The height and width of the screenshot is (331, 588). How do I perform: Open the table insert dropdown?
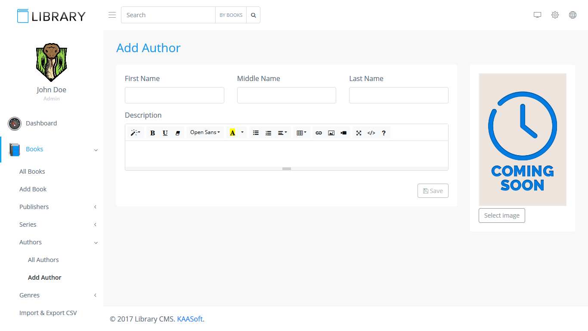[x=301, y=133]
